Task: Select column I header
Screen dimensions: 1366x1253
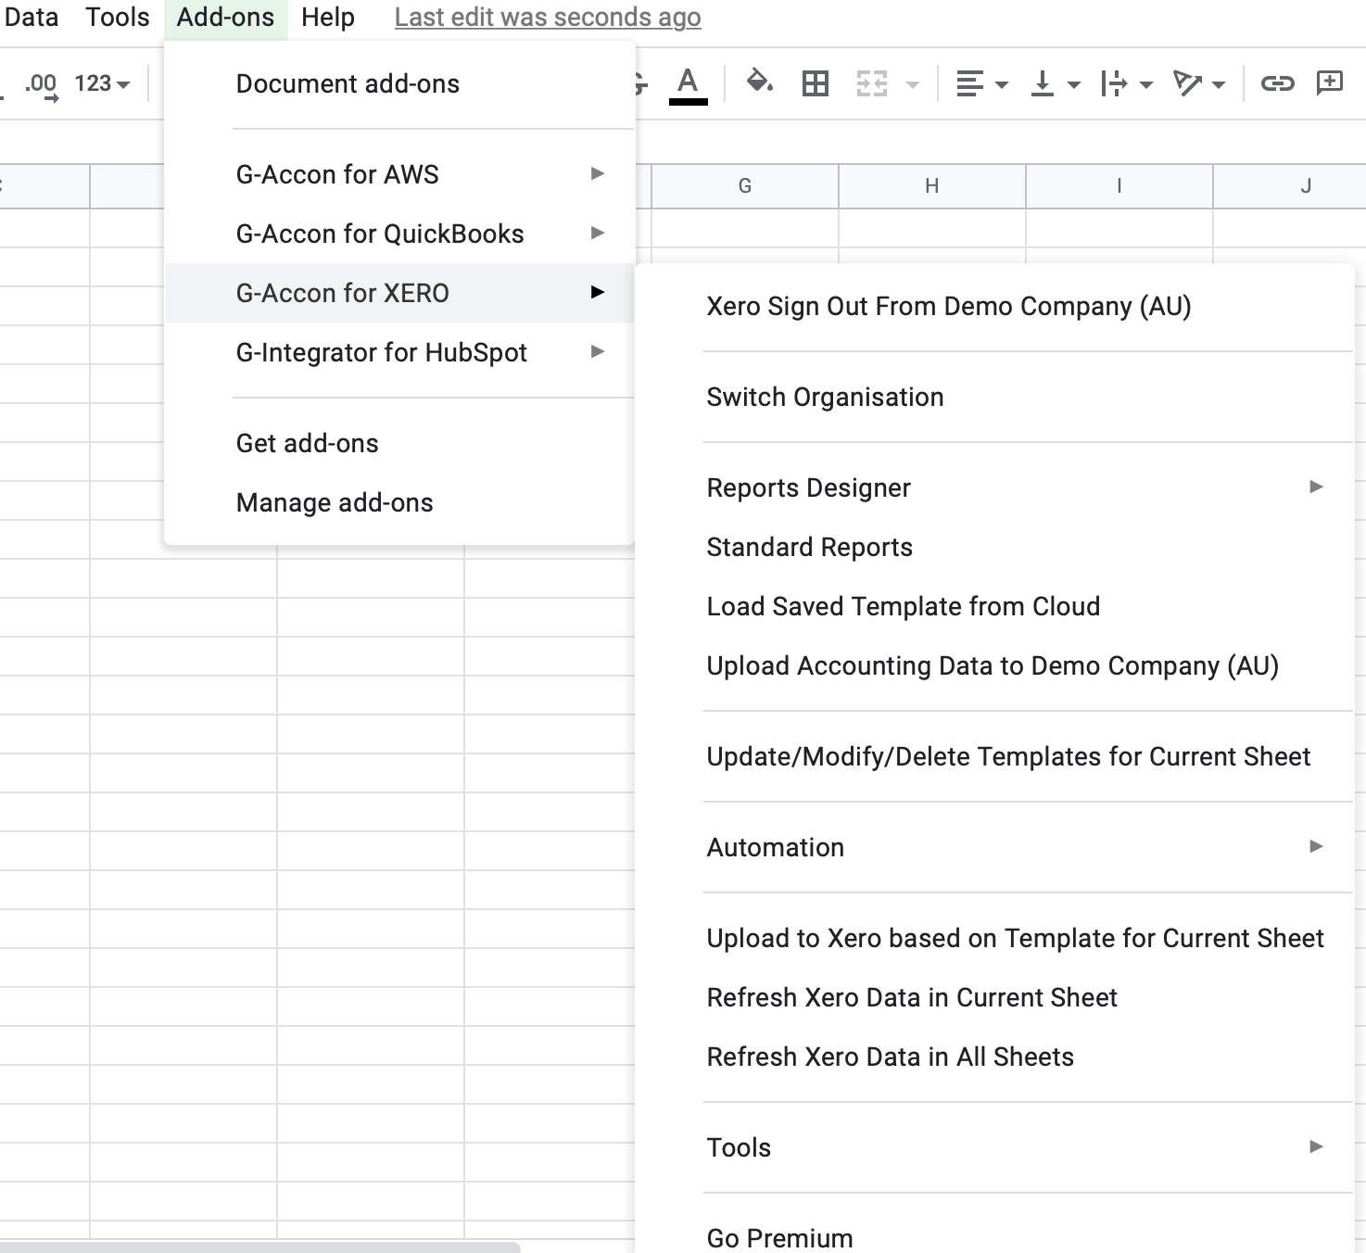Action: tap(1119, 186)
